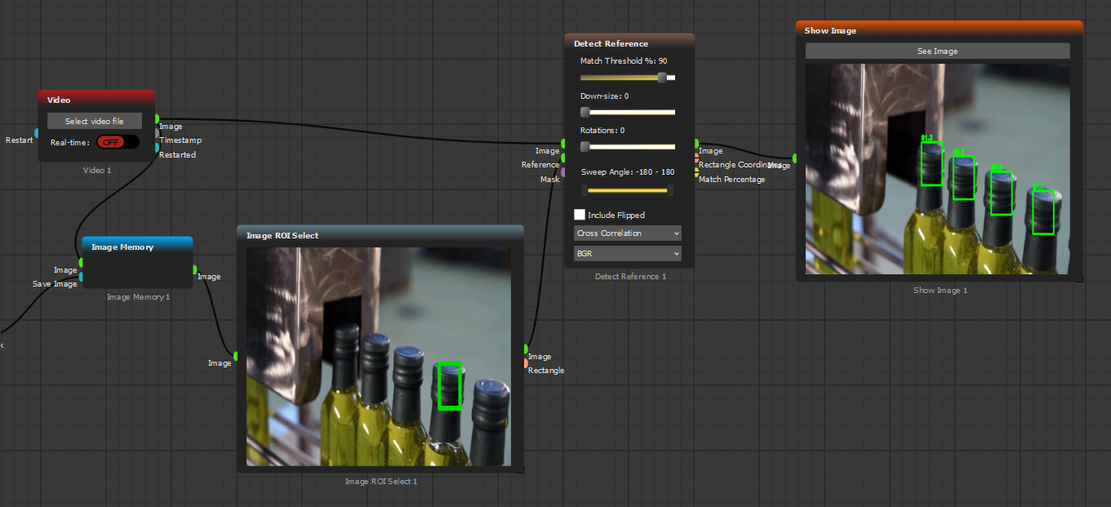Click the Save Image port on Image Memory
The height and width of the screenshot is (507, 1111).
coord(81,277)
